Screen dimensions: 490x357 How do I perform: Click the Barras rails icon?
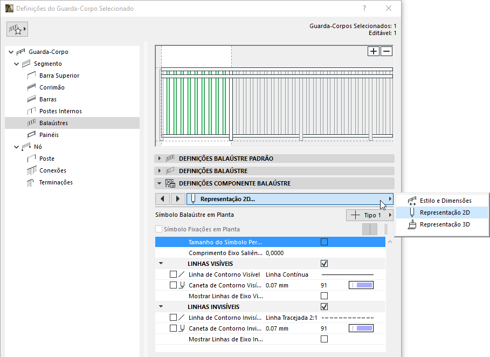point(32,99)
